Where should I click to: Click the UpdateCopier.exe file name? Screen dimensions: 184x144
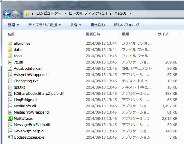pyautogui.click(x=29, y=137)
